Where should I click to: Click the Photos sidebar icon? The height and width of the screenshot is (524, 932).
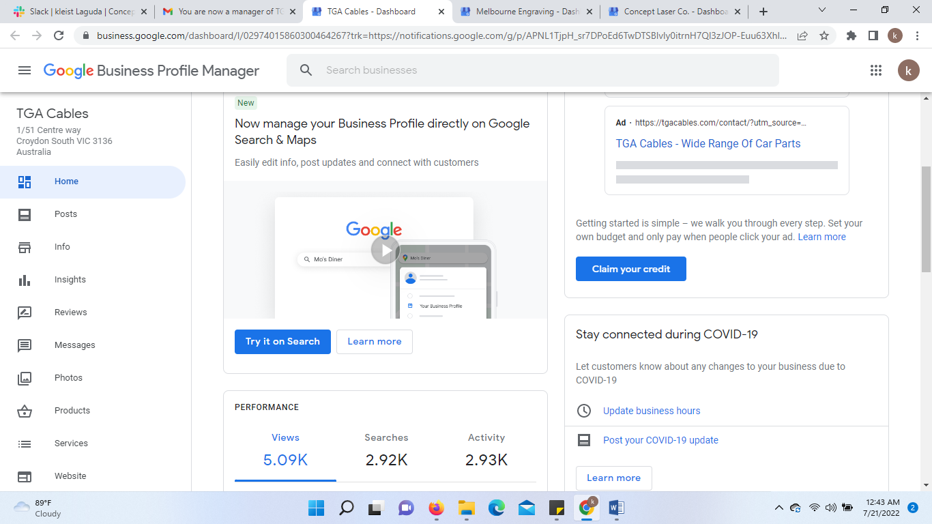(25, 378)
